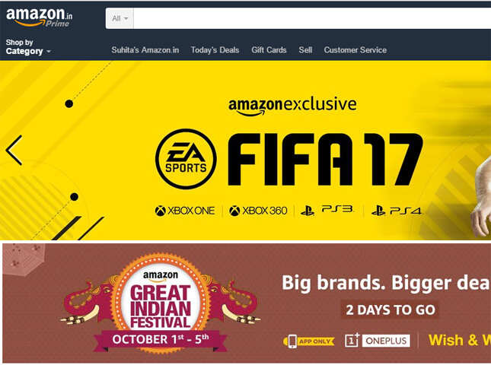Viewport: 491px width, 365px height.
Task: Select the Xbox 360 platform icon
Action: point(258,211)
